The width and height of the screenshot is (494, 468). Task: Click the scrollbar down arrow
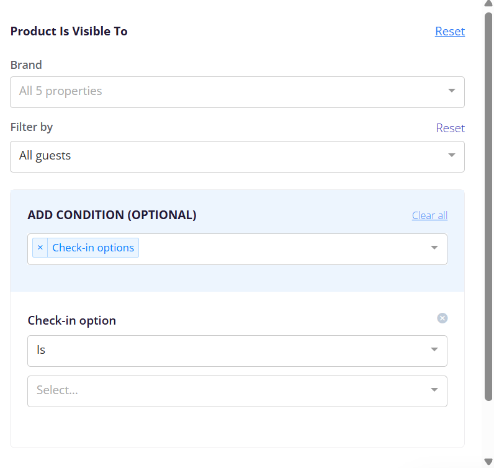(488, 462)
